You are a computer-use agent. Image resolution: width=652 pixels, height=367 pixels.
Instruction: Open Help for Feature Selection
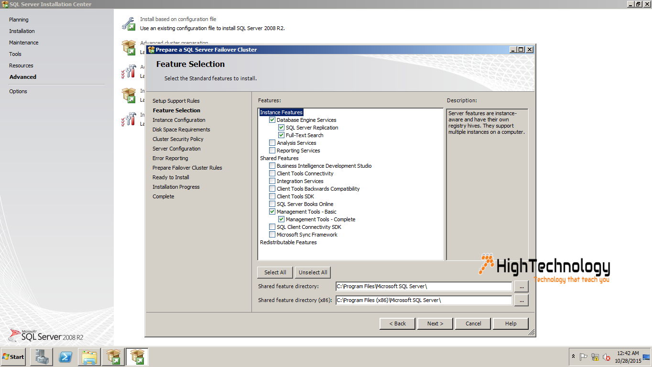(511, 324)
